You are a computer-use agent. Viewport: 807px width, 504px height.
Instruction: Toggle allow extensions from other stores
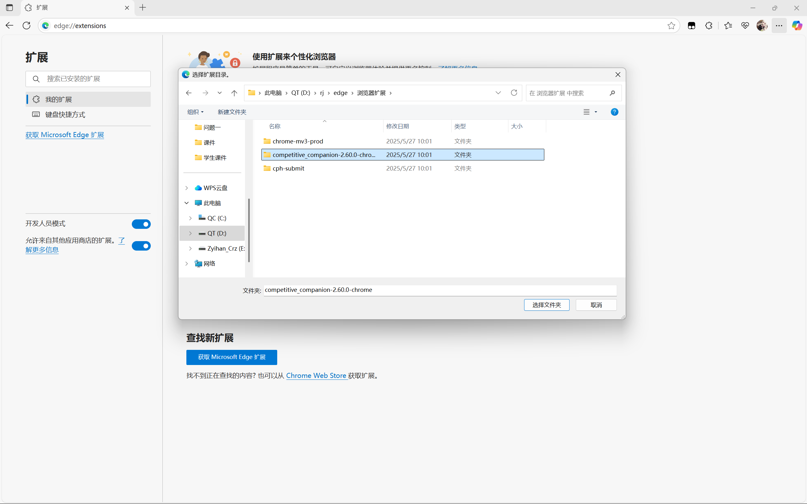click(141, 246)
